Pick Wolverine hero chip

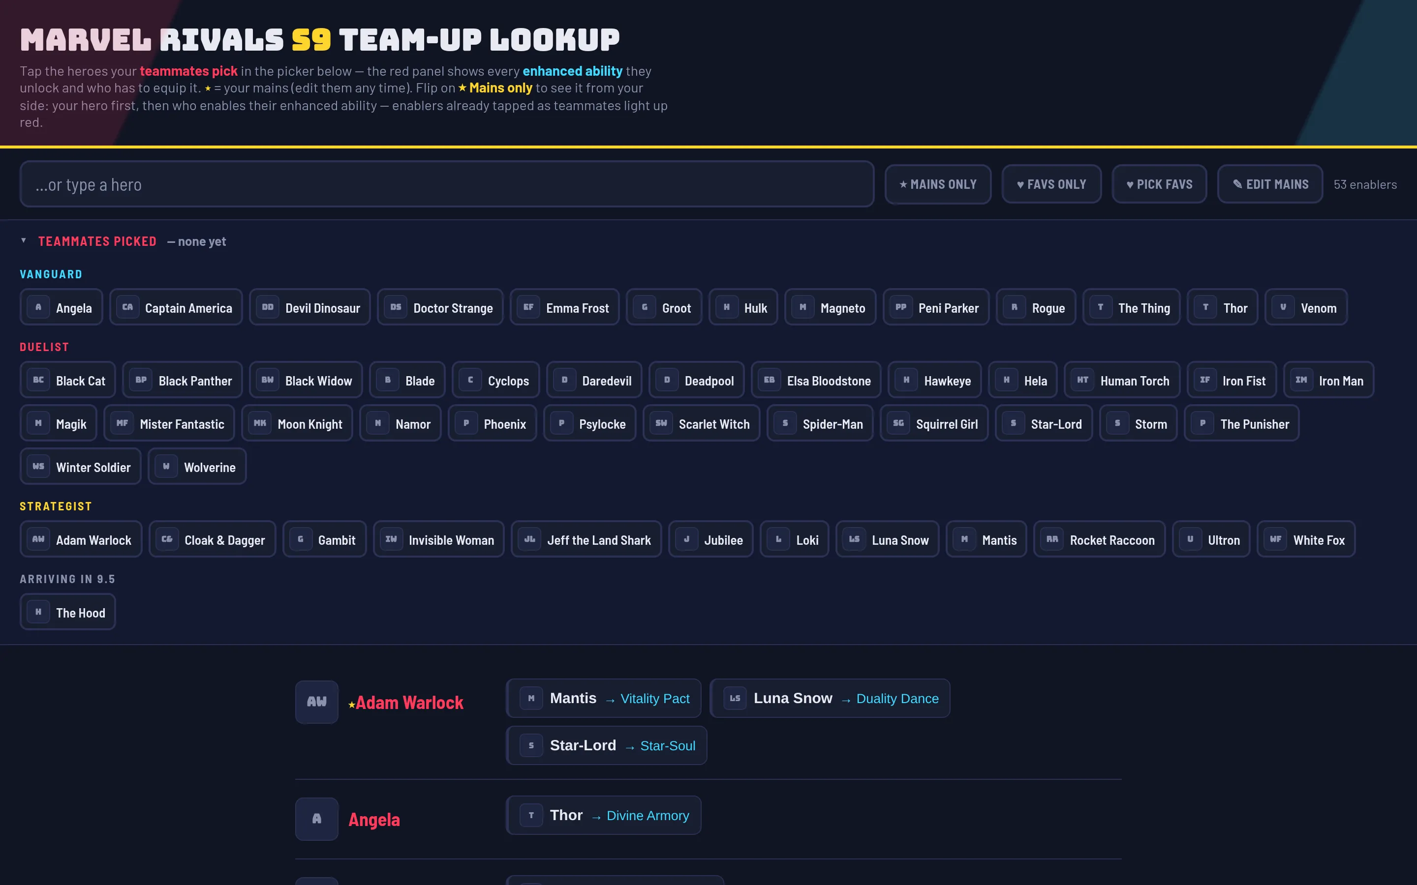[x=197, y=467]
